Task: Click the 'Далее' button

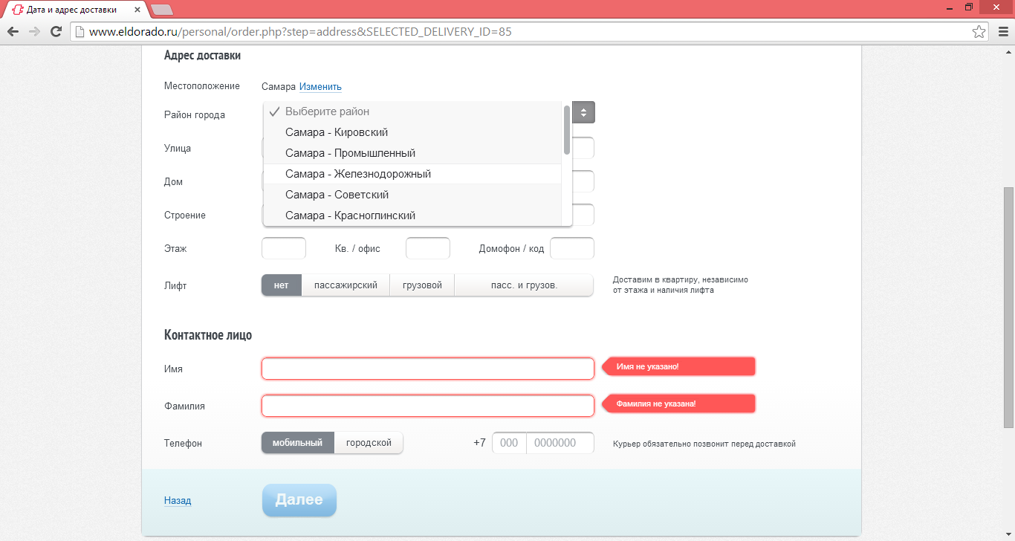Action: (x=299, y=500)
